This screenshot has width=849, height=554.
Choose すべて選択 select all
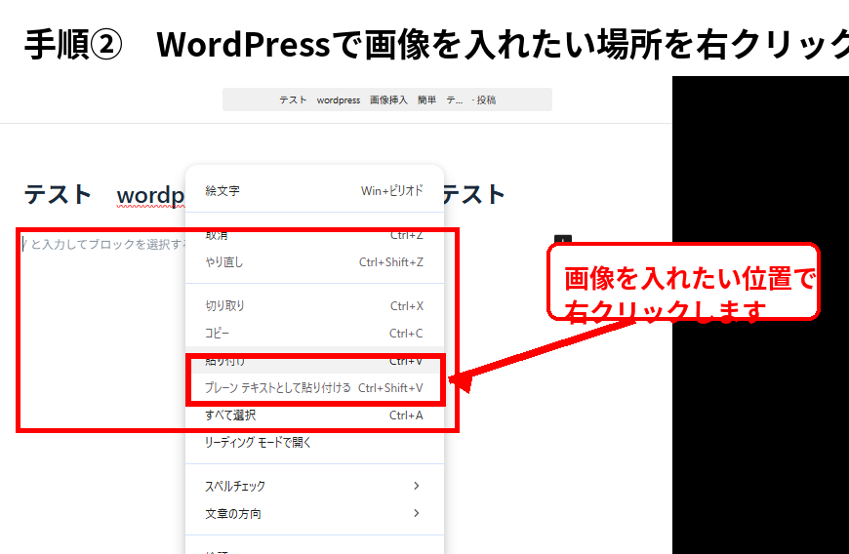click(314, 415)
